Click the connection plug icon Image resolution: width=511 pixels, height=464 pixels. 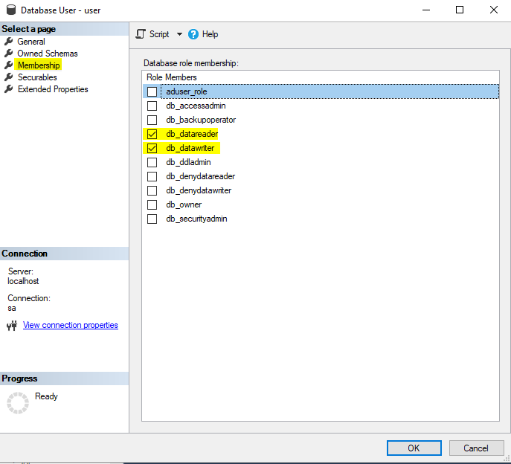[x=12, y=326]
